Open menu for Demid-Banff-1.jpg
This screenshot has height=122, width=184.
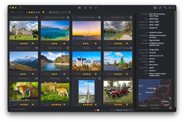click(131, 17)
